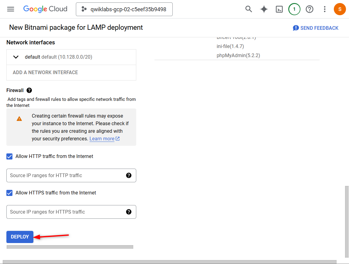Screen dimensions: 349x264
Task: Activate Cloud Shell terminal icon
Action: [x=279, y=9]
